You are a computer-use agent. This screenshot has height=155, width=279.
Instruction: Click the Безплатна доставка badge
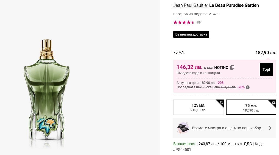pos(191,34)
